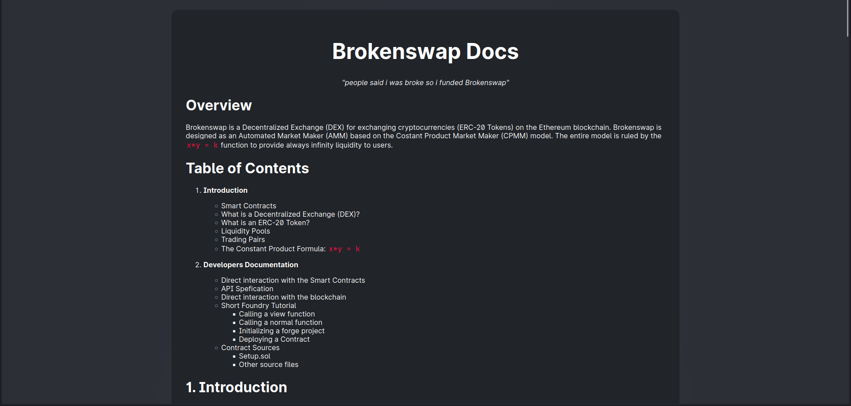This screenshot has height=406, width=851.
Task: Open the Calling a view function link
Action: tap(277, 314)
